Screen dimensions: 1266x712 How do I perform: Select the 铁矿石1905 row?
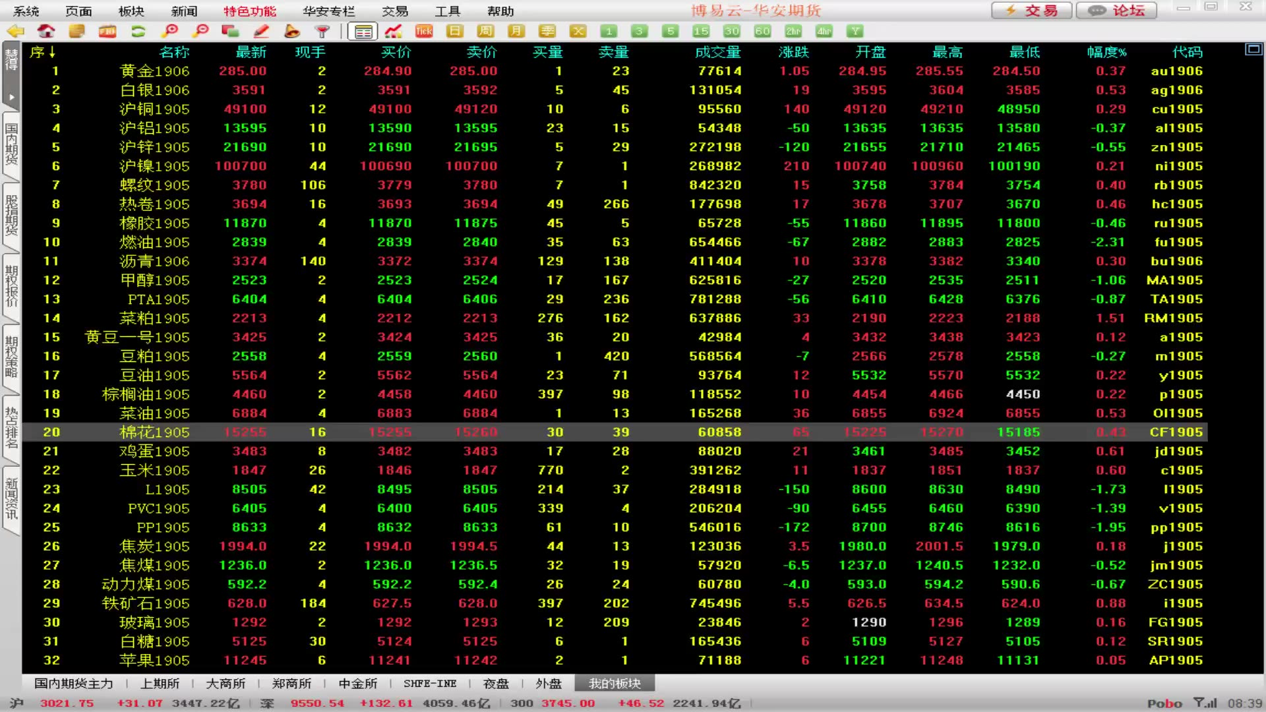click(x=614, y=603)
